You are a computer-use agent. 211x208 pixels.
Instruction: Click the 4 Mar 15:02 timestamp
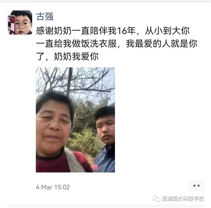pyautogui.click(x=53, y=187)
